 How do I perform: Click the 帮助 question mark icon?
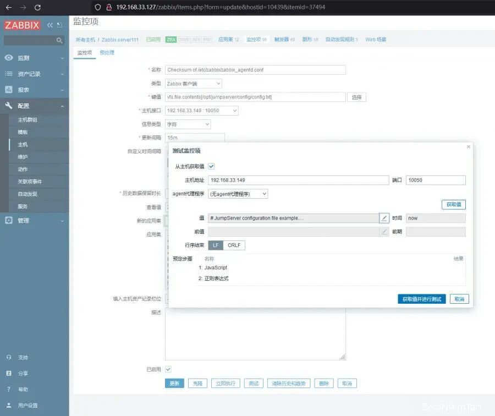click(9, 389)
